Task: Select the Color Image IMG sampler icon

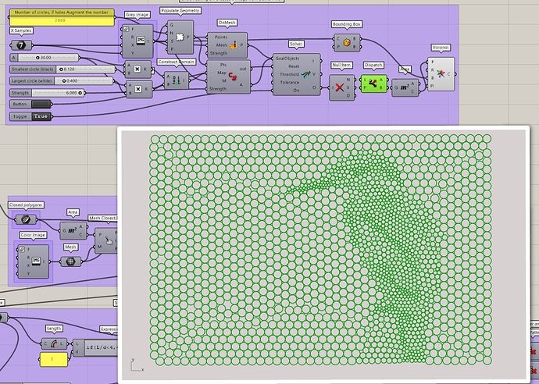Action: click(36, 261)
